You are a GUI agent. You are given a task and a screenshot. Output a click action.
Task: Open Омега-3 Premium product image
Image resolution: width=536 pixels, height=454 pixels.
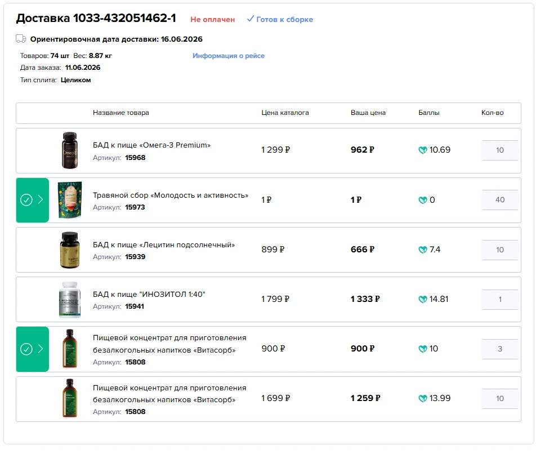click(70, 150)
